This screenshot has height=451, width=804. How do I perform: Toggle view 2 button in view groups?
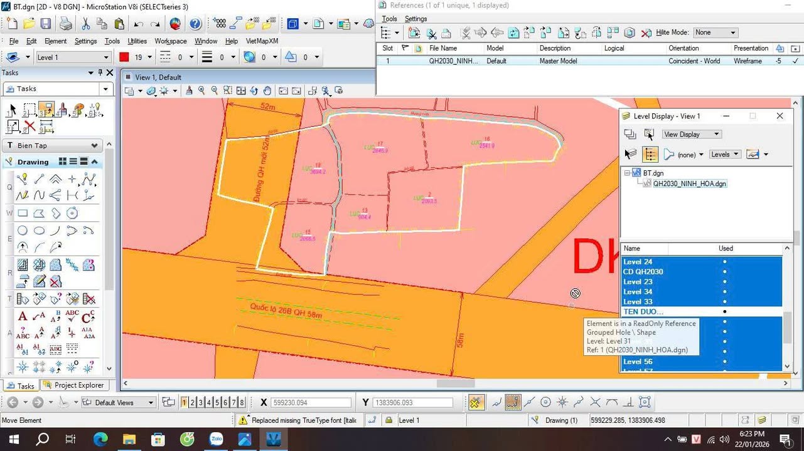tap(193, 403)
